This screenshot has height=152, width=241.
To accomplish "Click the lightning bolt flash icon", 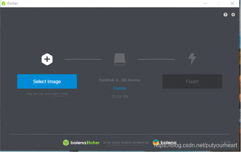I will click(x=192, y=59).
